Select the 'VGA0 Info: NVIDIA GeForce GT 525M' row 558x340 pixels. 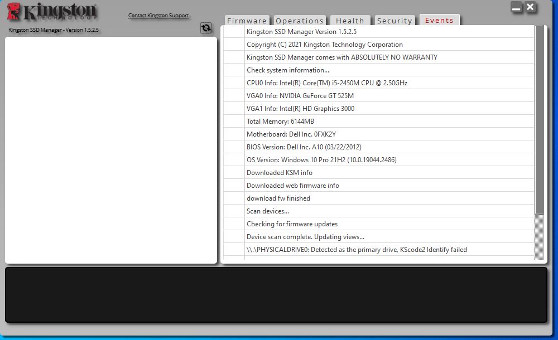pyautogui.click(x=379, y=96)
